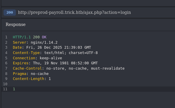The height and width of the screenshot is (108, 175).
Task: Click the Expires header showing 19 Nov 1981
Action: point(55,63)
